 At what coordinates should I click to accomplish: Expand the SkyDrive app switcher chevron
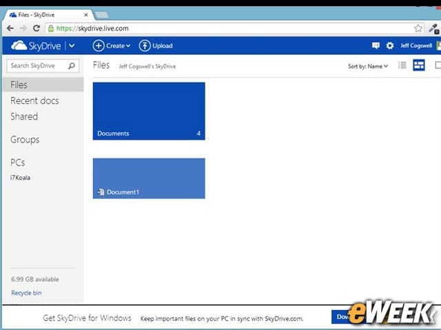pos(72,45)
